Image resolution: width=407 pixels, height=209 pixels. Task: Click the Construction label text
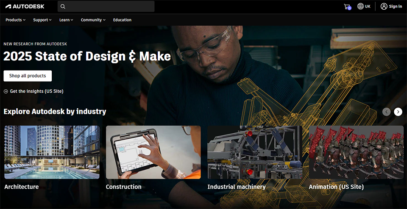(x=123, y=187)
